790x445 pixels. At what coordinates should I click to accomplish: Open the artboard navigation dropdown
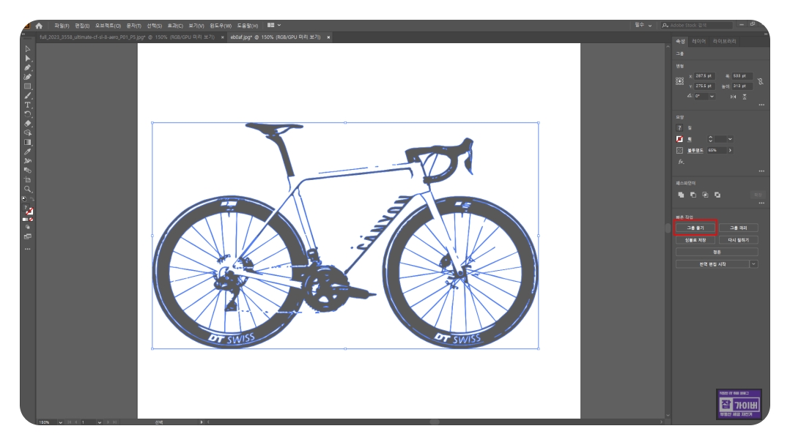point(100,422)
